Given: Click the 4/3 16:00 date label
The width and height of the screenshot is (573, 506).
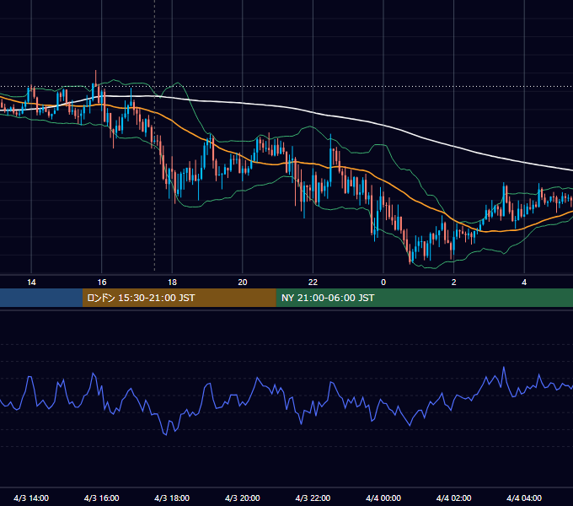Looking at the screenshot, I should tap(102, 498).
